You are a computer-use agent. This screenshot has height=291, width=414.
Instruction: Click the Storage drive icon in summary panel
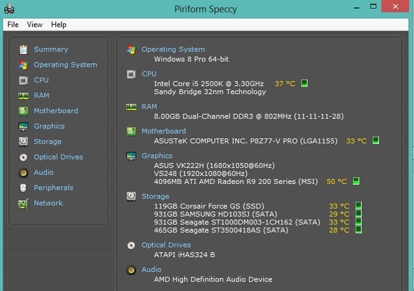point(131,197)
